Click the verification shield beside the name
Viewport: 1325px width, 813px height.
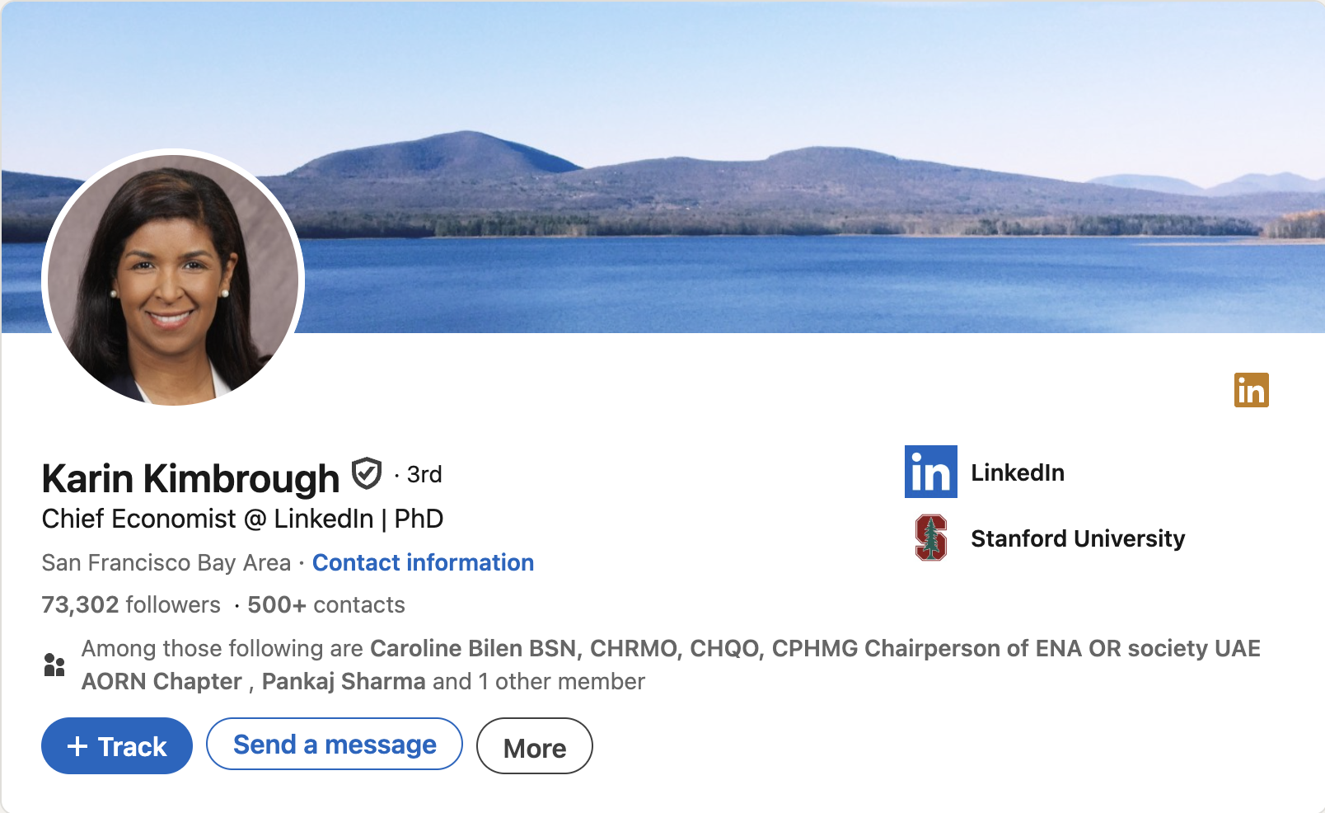pyautogui.click(x=367, y=474)
